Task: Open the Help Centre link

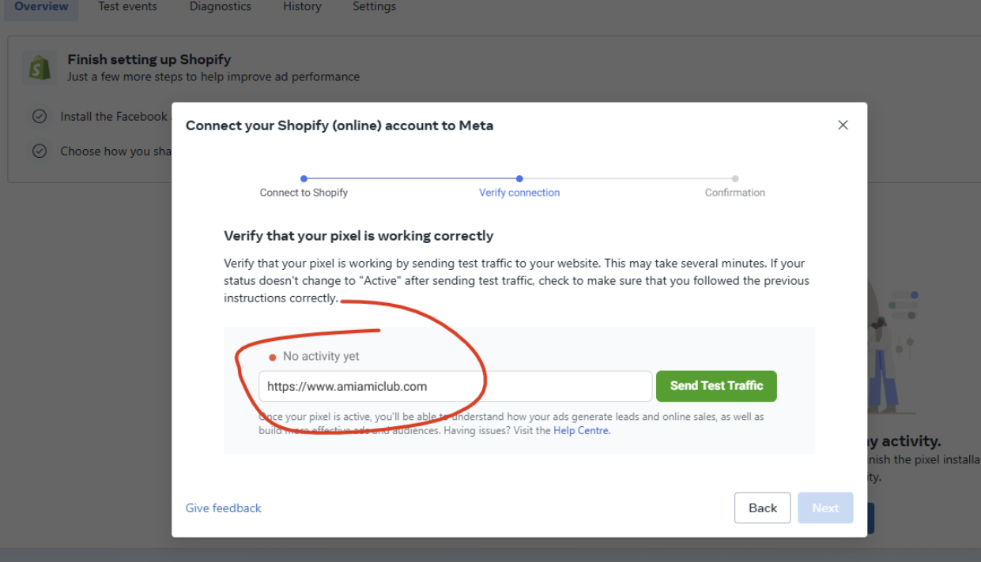Action: pyautogui.click(x=582, y=430)
